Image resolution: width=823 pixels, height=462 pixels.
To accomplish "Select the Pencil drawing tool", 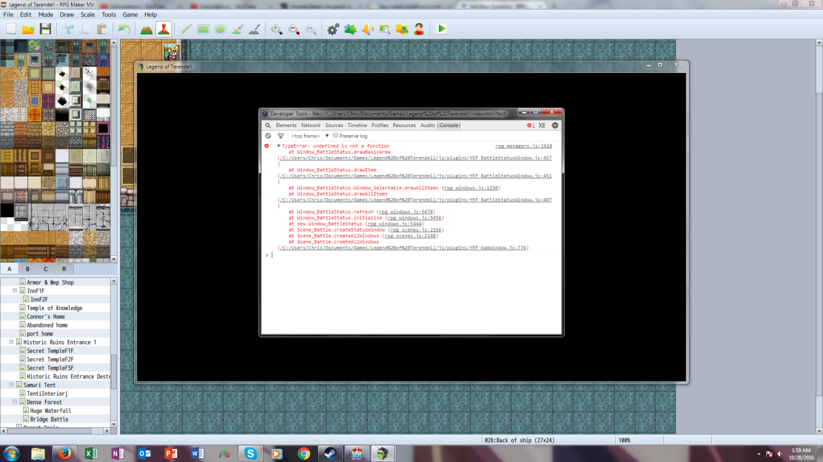I will [x=186, y=29].
